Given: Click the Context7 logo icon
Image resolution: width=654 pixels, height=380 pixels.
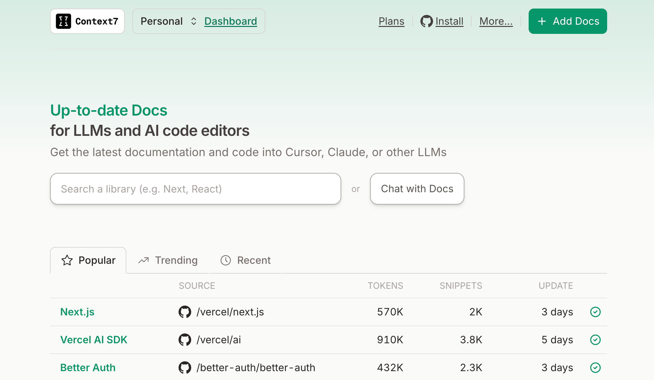Looking at the screenshot, I should [x=63, y=21].
